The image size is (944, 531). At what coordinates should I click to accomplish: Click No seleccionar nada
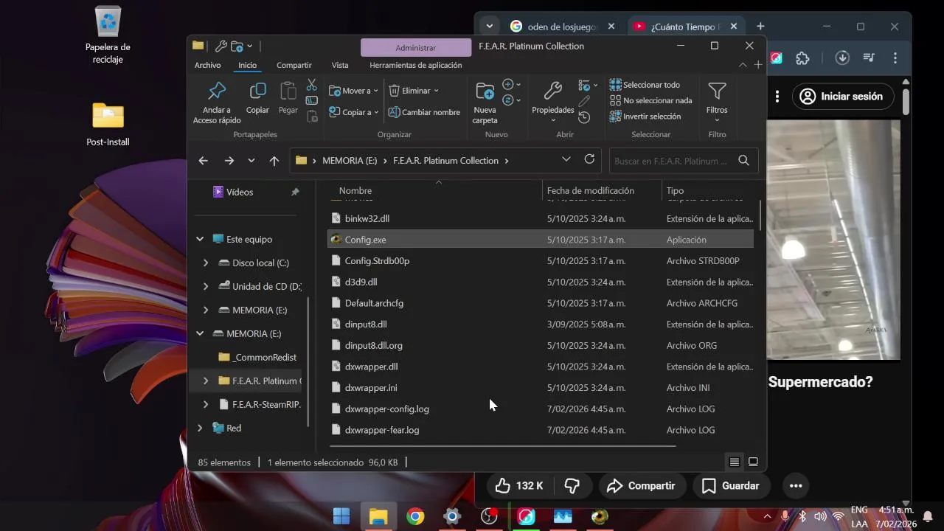click(651, 100)
